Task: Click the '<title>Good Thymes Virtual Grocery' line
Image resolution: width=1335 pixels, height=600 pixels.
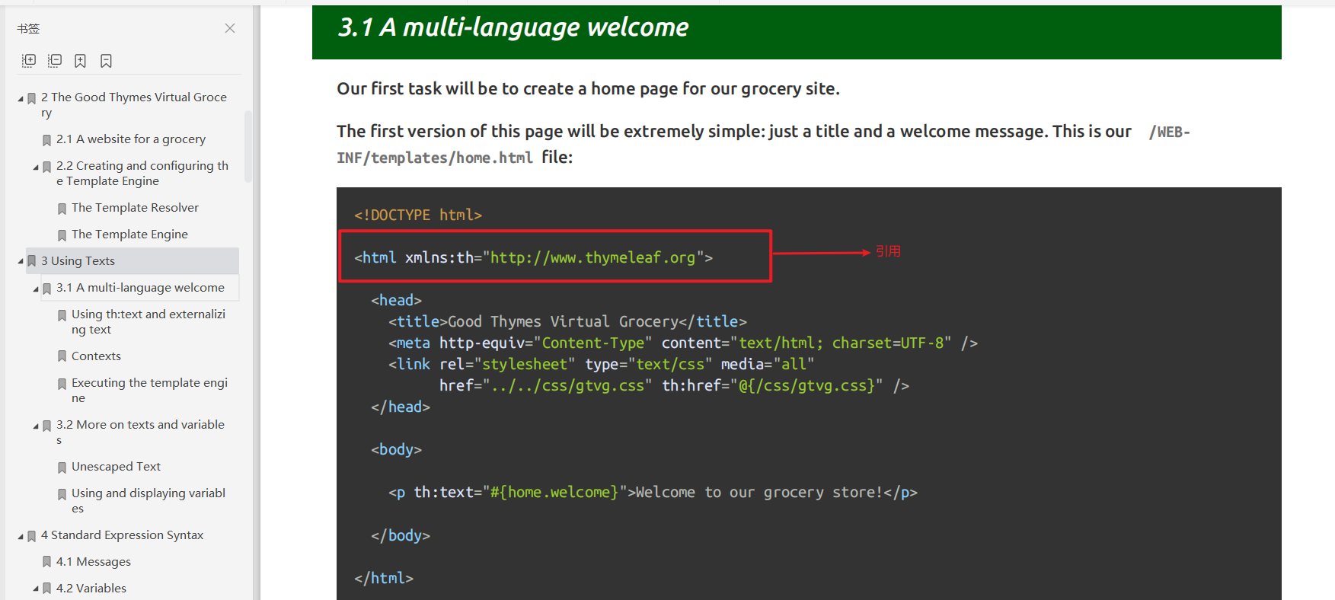Action: pos(567,321)
